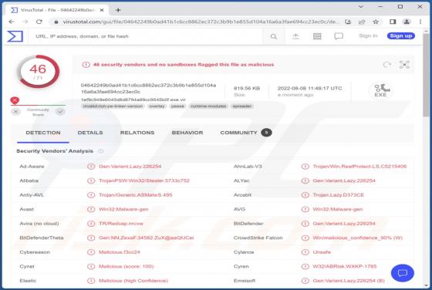Expand the browser tab search chevron
The width and height of the screenshot is (432, 290).
tap(361, 7)
